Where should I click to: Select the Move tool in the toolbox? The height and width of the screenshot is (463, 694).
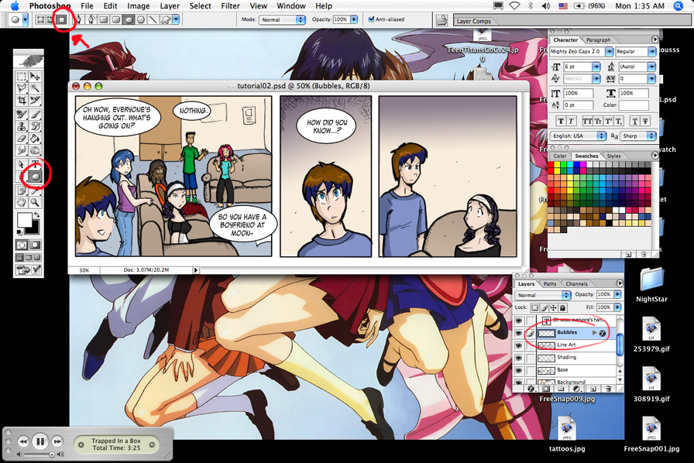coord(35,77)
